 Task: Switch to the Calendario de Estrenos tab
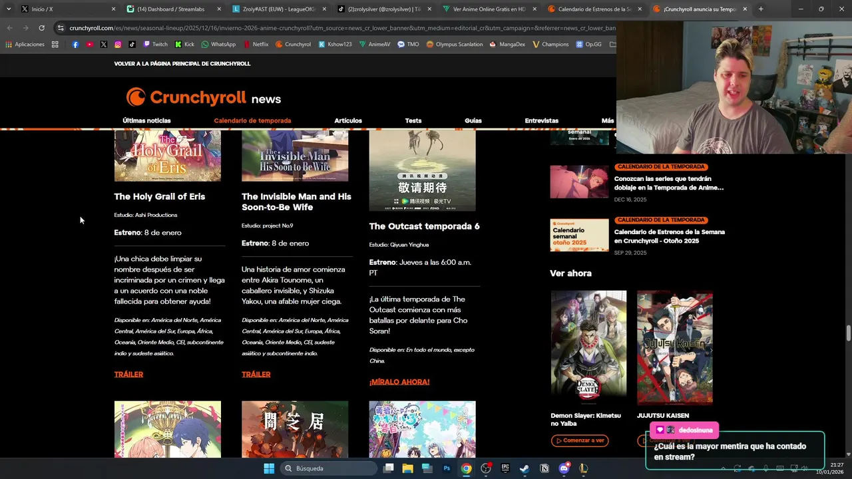tap(594, 9)
